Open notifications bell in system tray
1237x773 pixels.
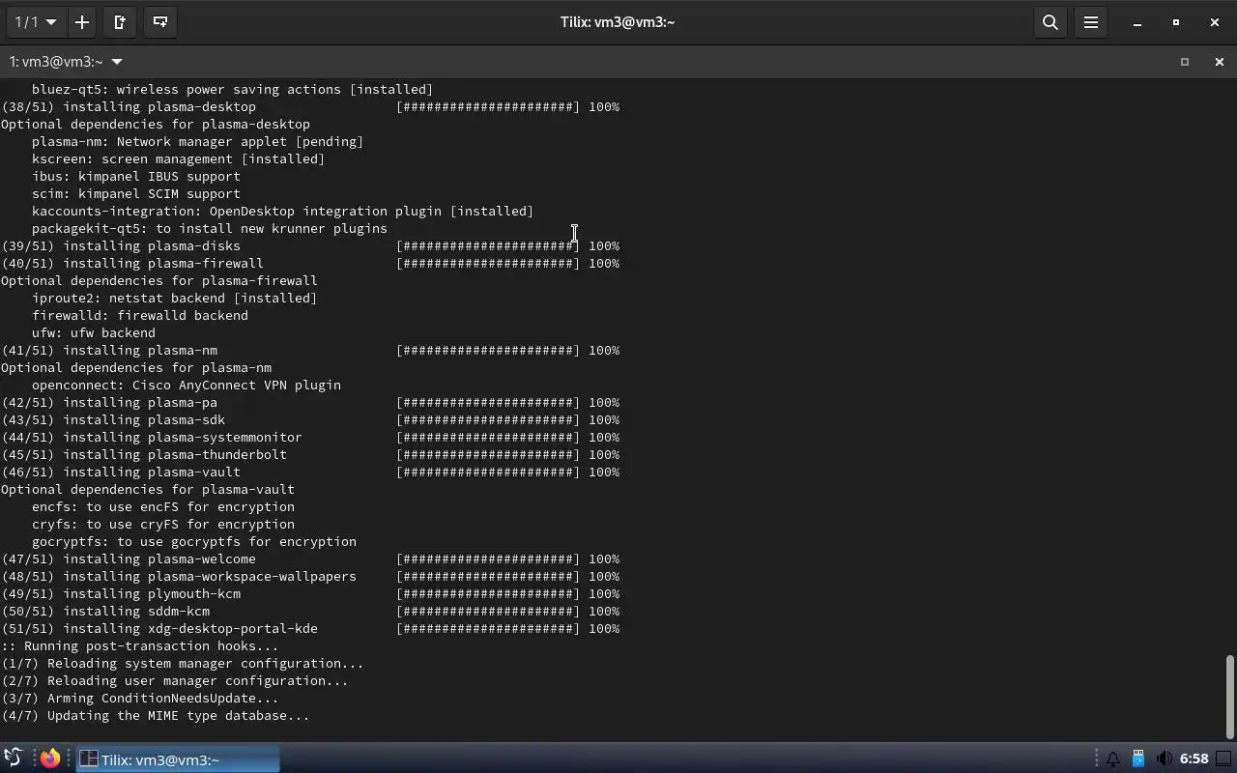tap(1112, 759)
